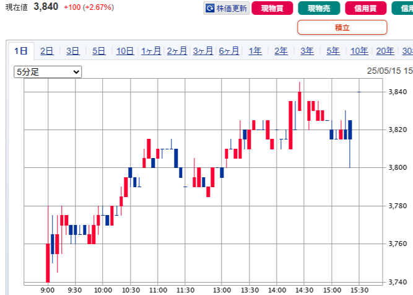
Task: Click the refresh icon in 株価更新
Action: pos(210,8)
